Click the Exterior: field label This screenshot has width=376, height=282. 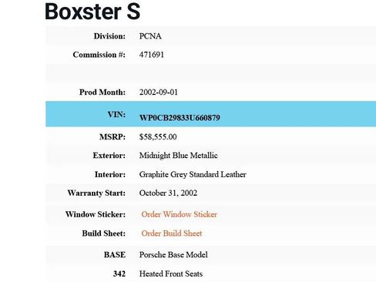click(109, 156)
